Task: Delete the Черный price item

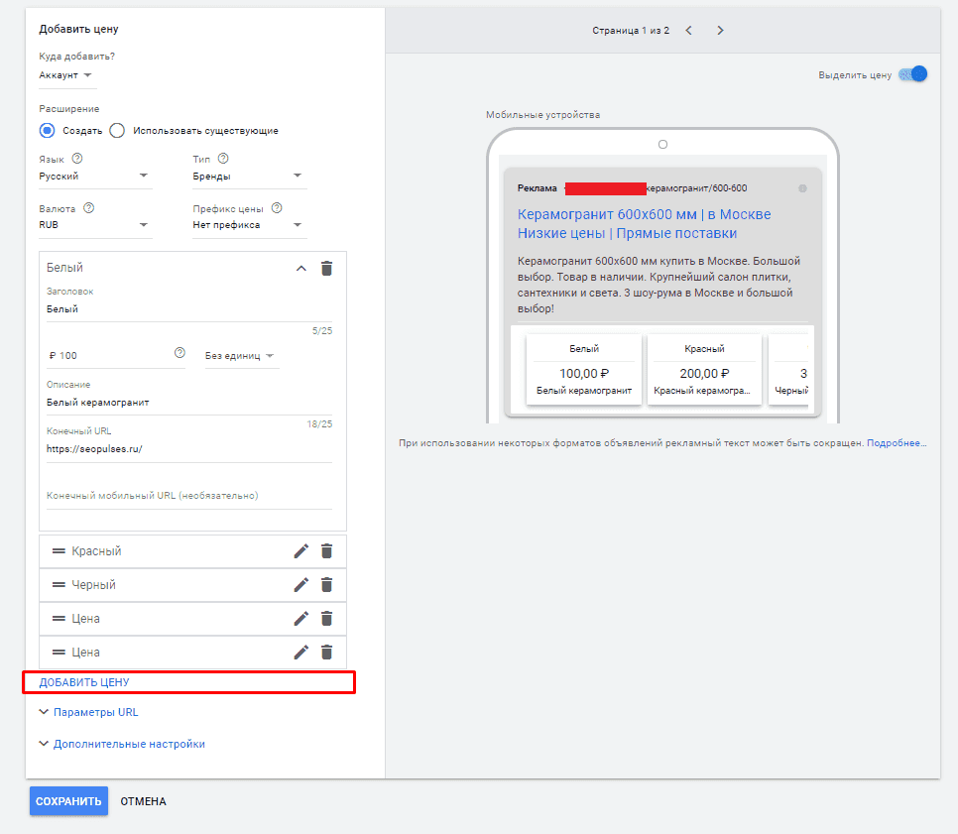Action: coord(327,585)
